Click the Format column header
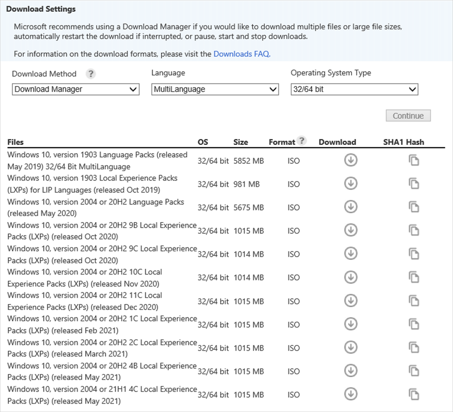This screenshot has height=412, width=453. (x=282, y=142)
